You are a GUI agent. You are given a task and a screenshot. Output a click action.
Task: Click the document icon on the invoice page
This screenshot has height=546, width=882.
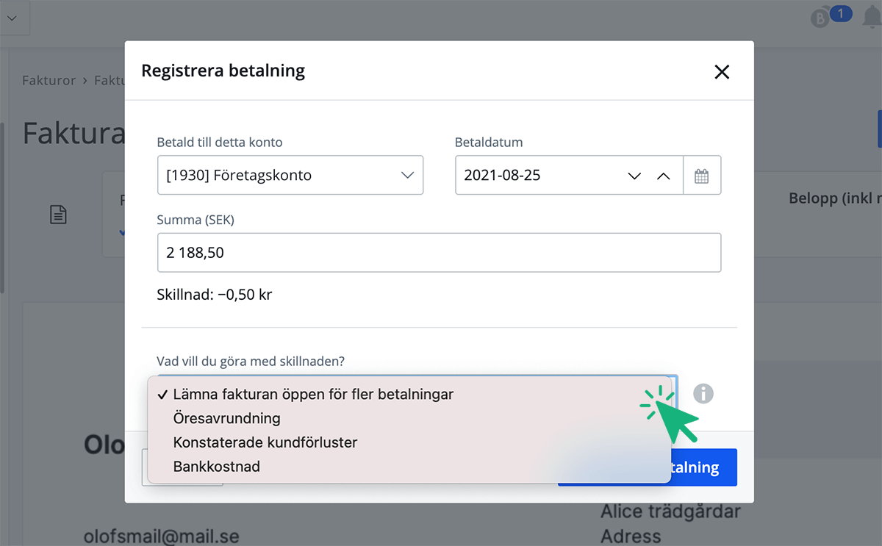pos(58,215)
